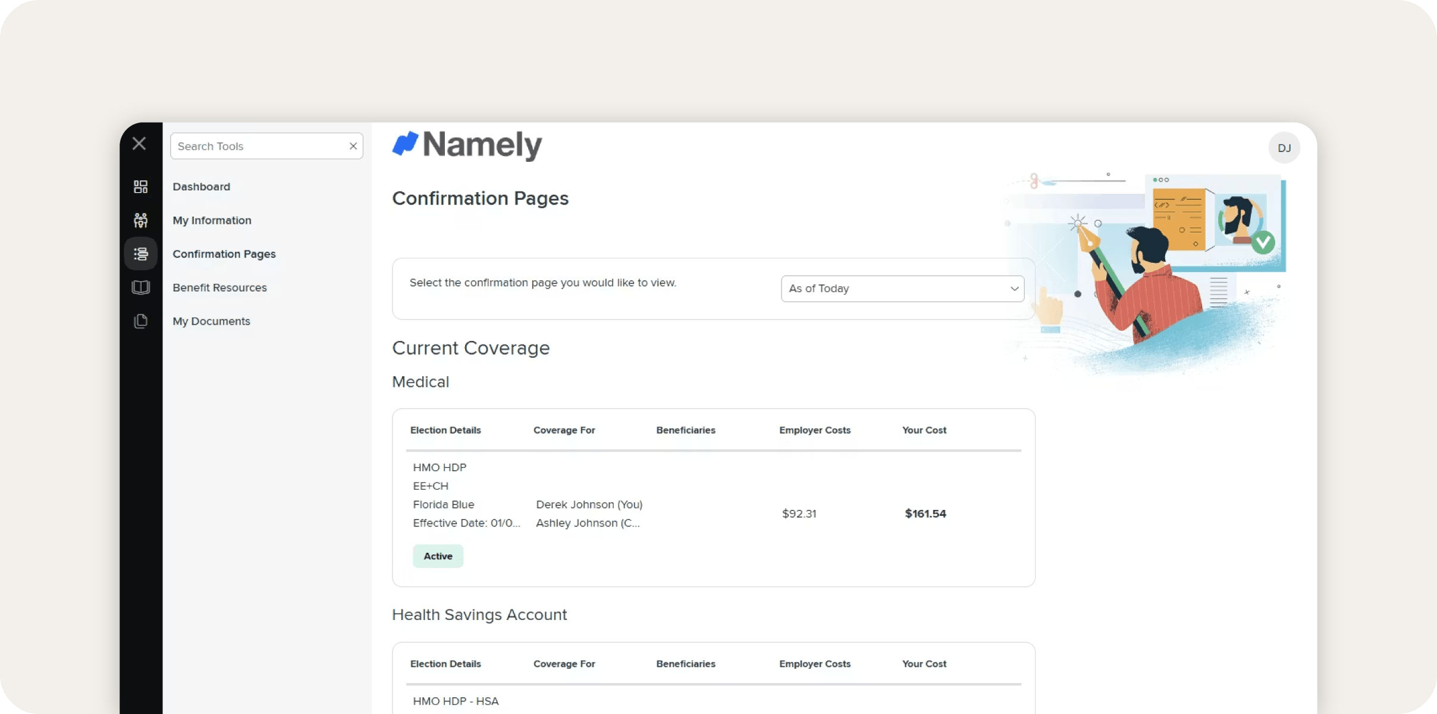
Task: Click the dropdown chevron arrow
Action: 1014,289
